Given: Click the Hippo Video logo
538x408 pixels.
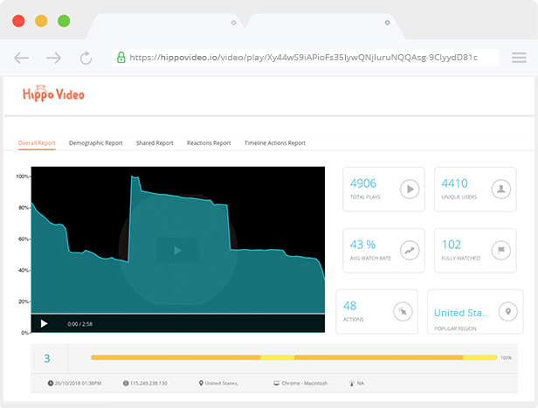Looking at the screenshot, I should [x=54, y=93].
